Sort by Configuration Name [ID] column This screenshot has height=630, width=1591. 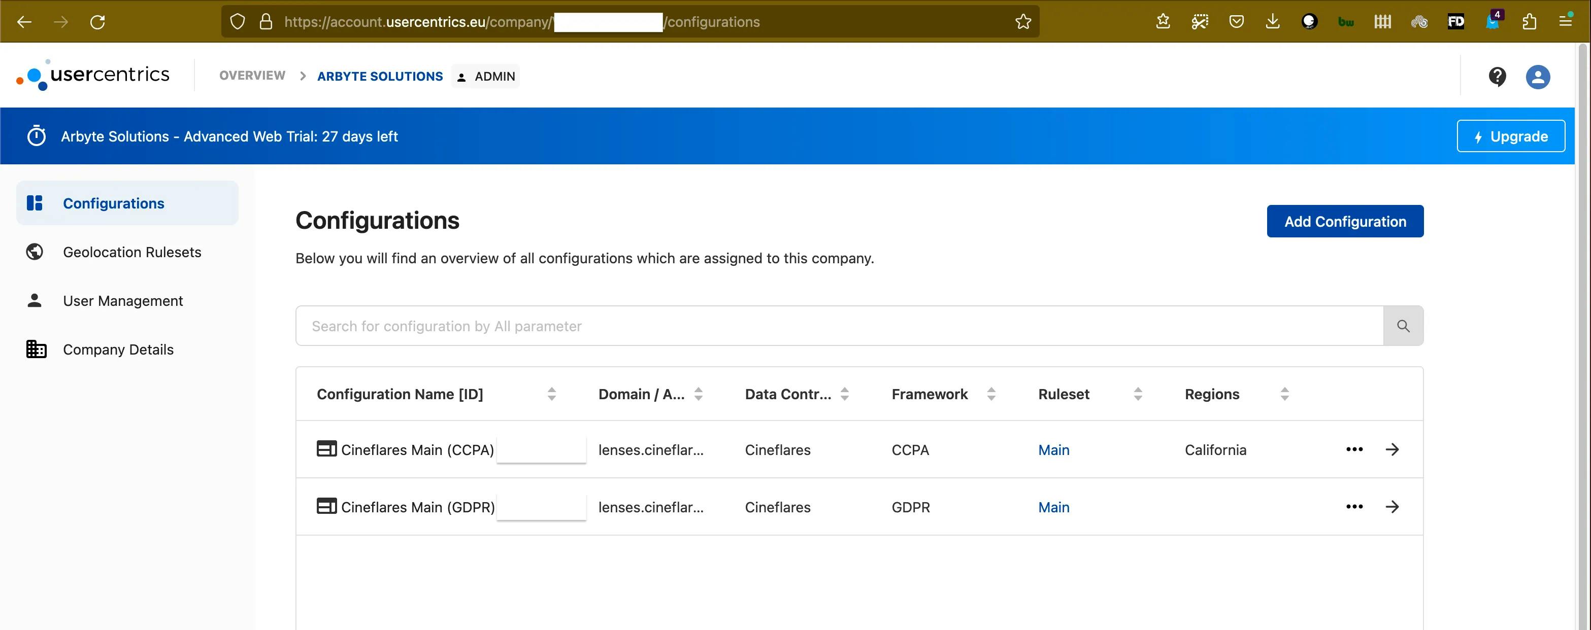pyautogui.click(x=551, y=394)
